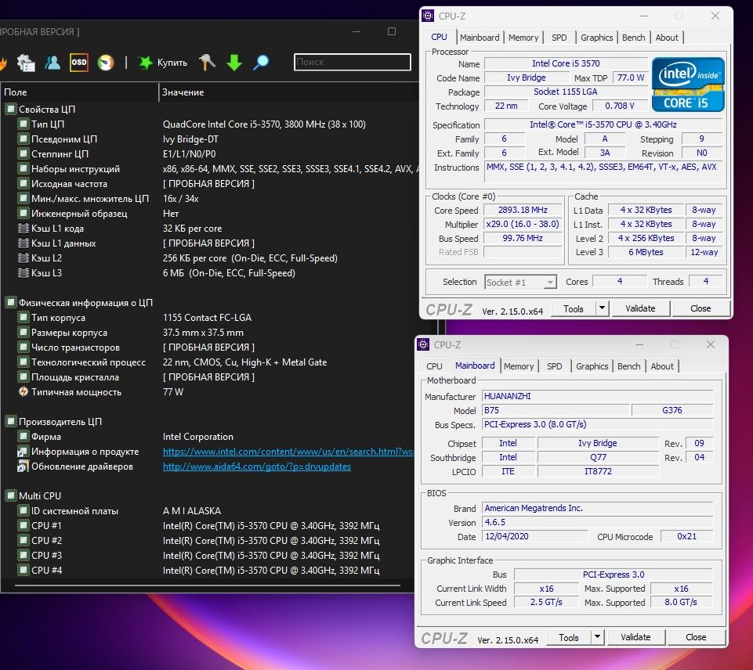
Task: Click the chip icon beside Кэш L3
Action: click(x=23, y=273)
